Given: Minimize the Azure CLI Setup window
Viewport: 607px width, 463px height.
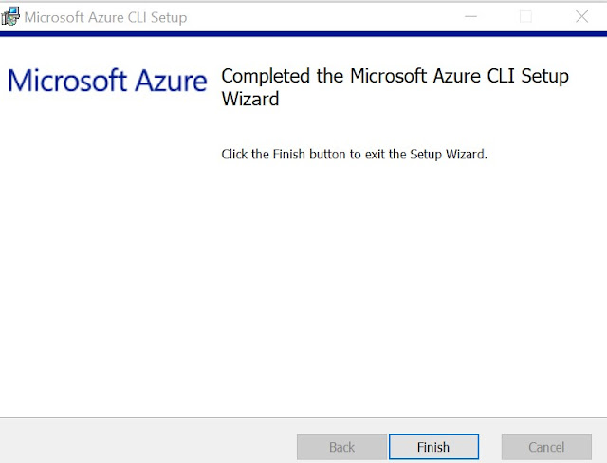Looking at the screenshot, I should coord(470,16).
